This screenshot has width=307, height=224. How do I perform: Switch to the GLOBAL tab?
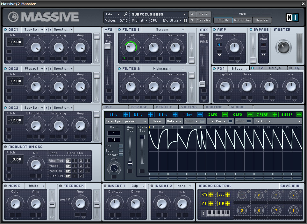(x=238, y=107)
